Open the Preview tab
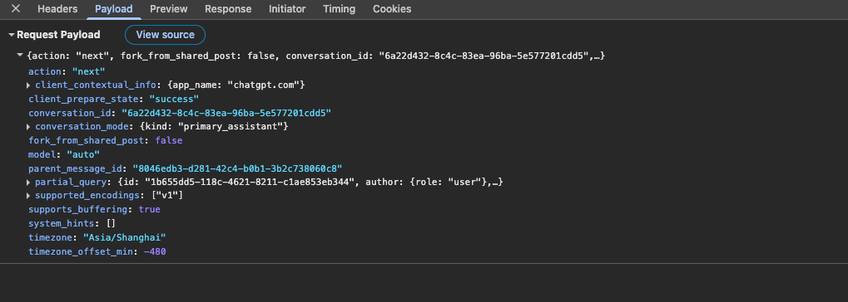This screenshot has width=848, height=302. click(169, 9)
